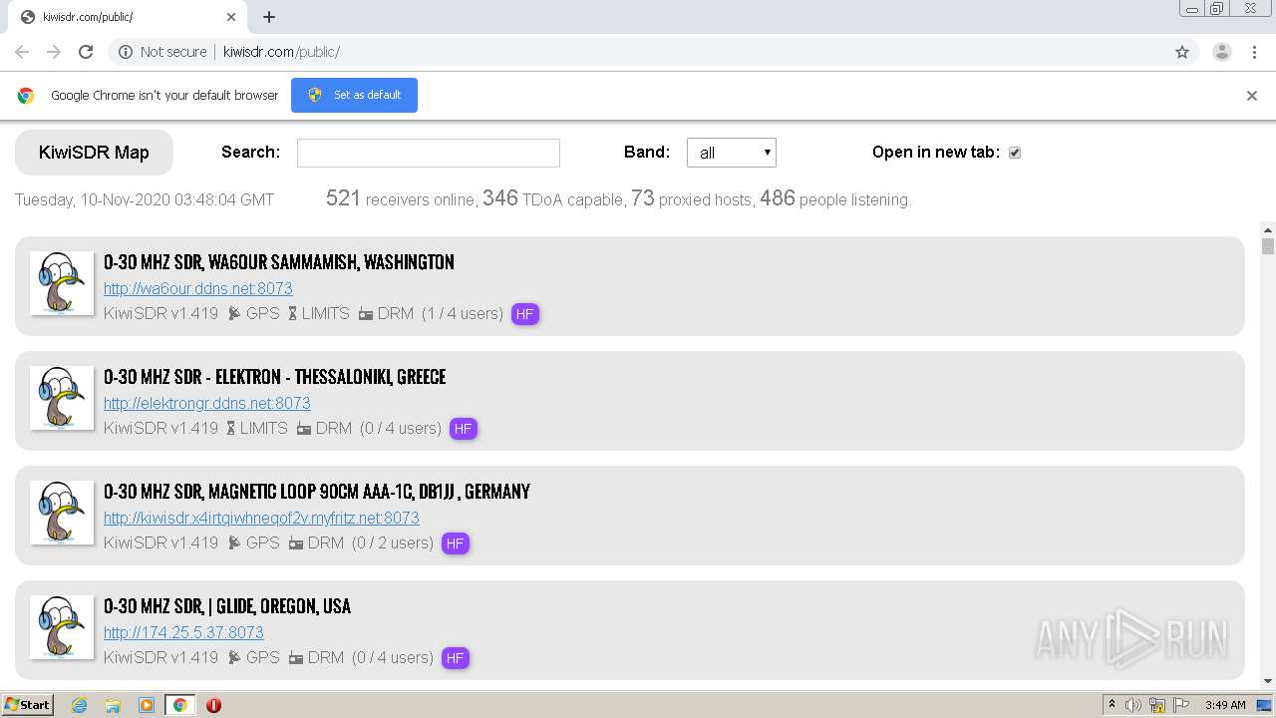Image resolution: width=1276 pixels, height=718 pixels.
Task: Switch to the Chrome taskbar button
Action: click(179, 705)
